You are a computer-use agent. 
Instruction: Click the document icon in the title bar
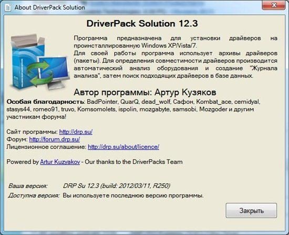[x=8, y=7]
